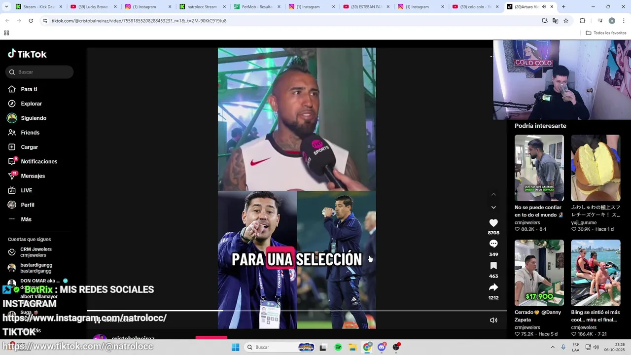Click the taskbar Buscar search box

pyautogui.click(x=280, y=347)
